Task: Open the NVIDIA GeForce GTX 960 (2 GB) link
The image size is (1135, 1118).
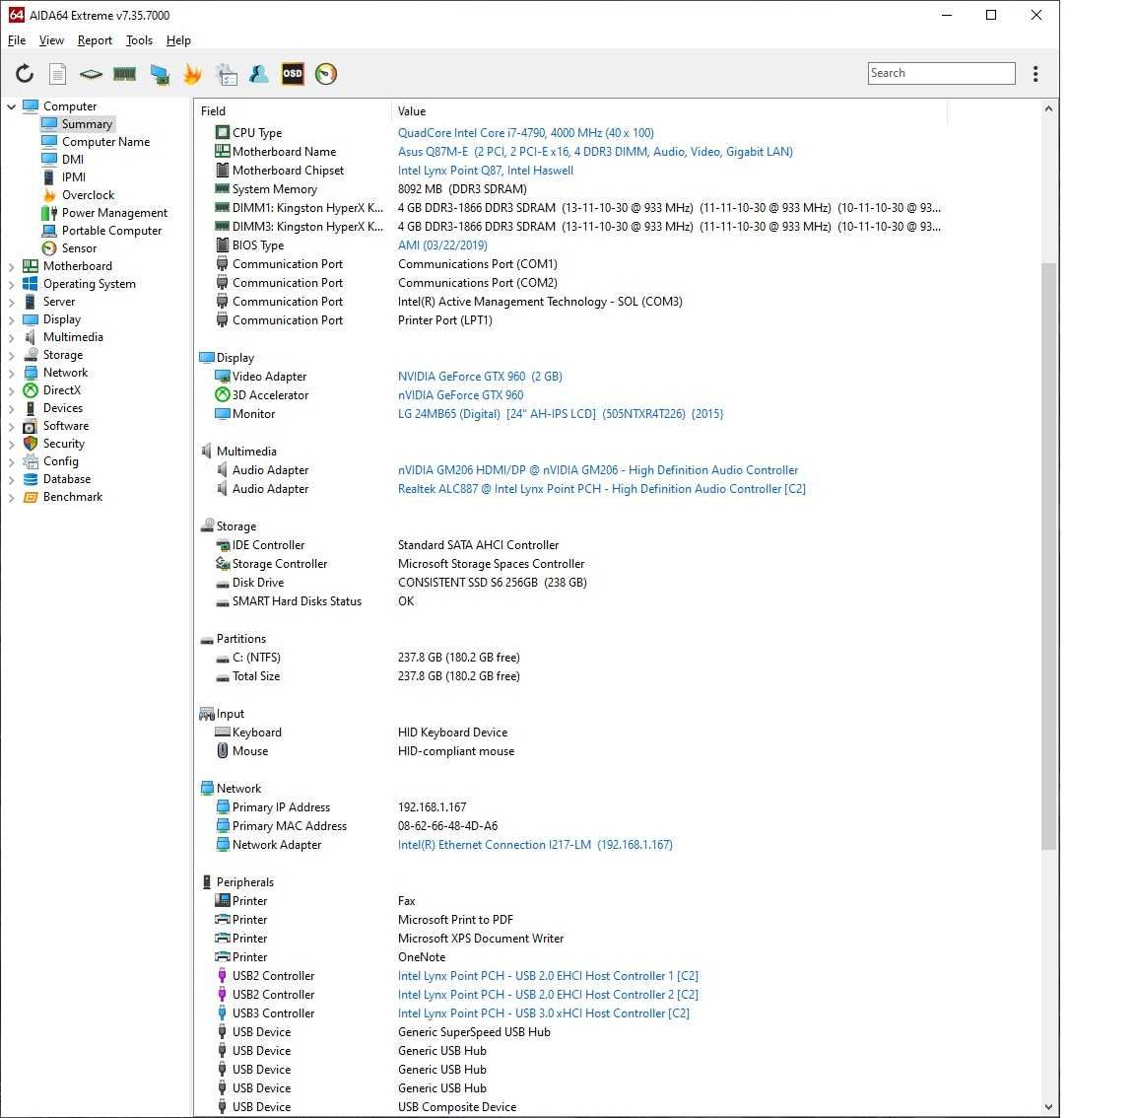Action: (480, 377)
